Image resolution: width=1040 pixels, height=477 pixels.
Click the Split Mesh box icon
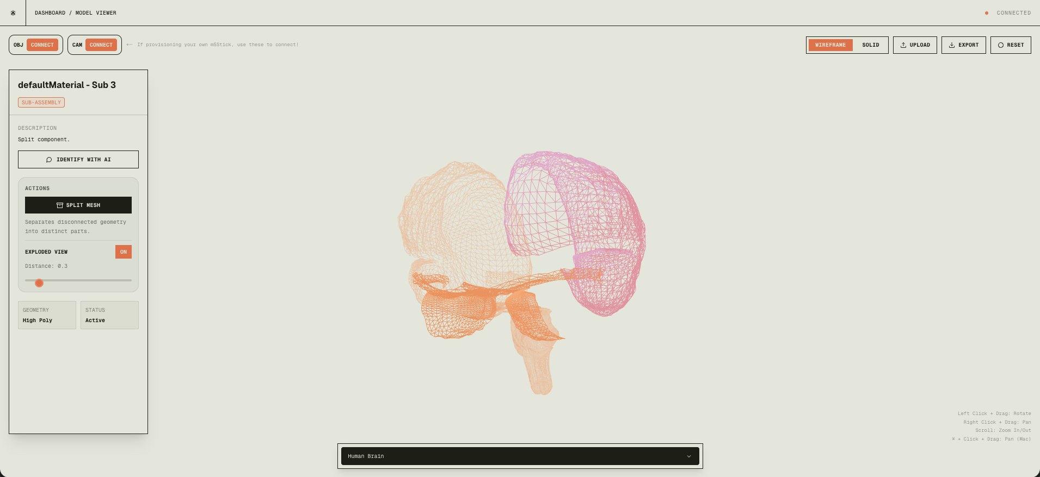coord(60,205)
